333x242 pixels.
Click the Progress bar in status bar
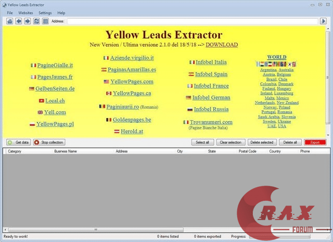[279, 236]
